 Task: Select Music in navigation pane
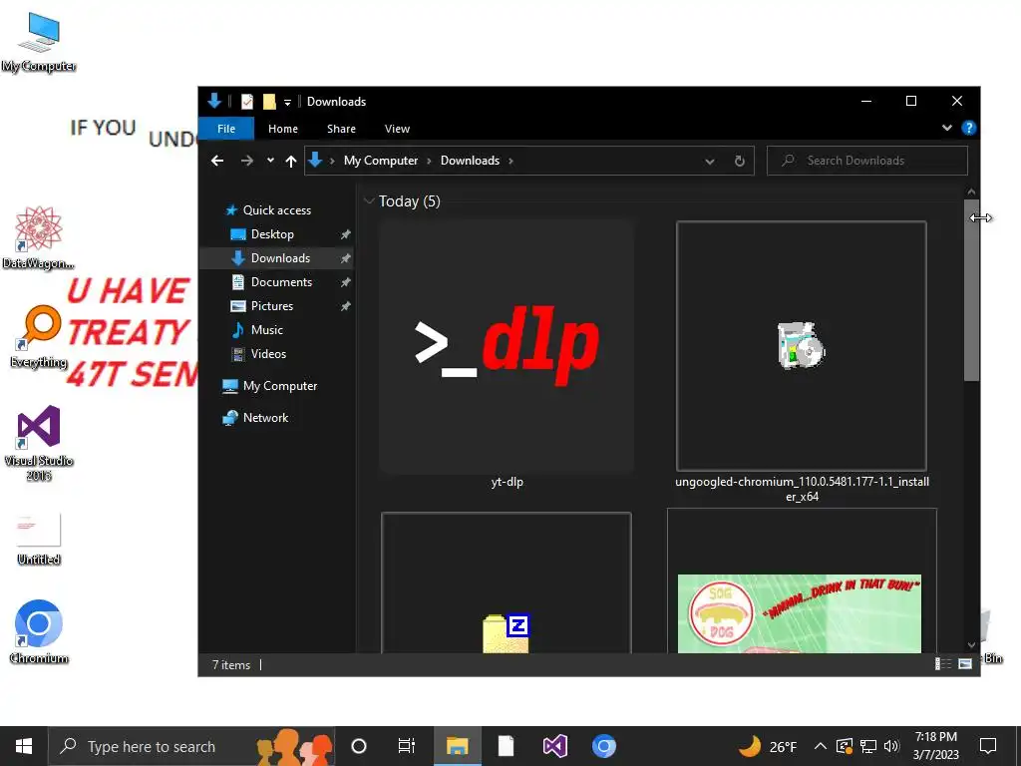click(x=266, y=329)
